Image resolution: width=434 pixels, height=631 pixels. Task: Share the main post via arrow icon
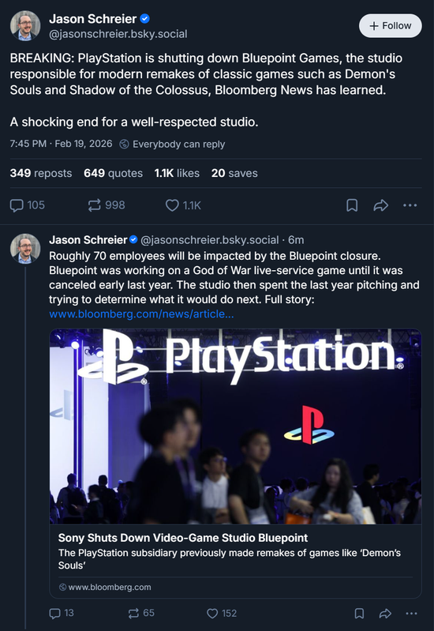tap(380, 205)
